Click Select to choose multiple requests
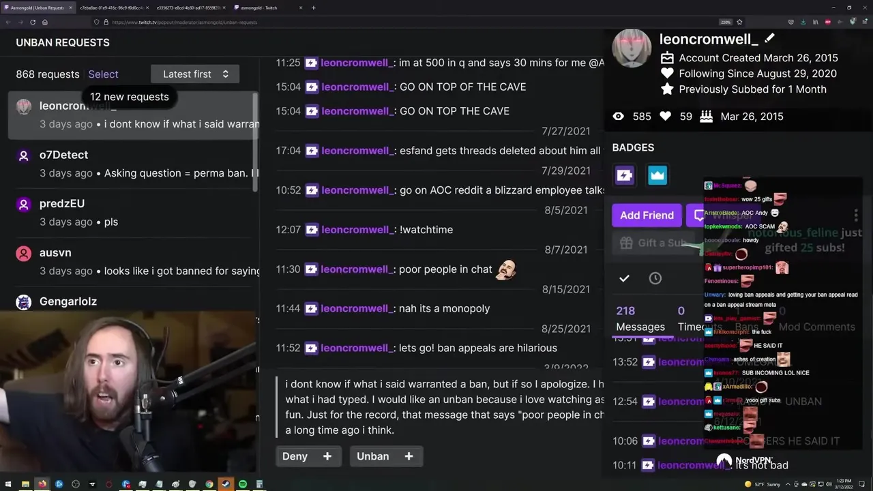Image resolution: width=873 pixels, height=491 pixels. [103, 74]
